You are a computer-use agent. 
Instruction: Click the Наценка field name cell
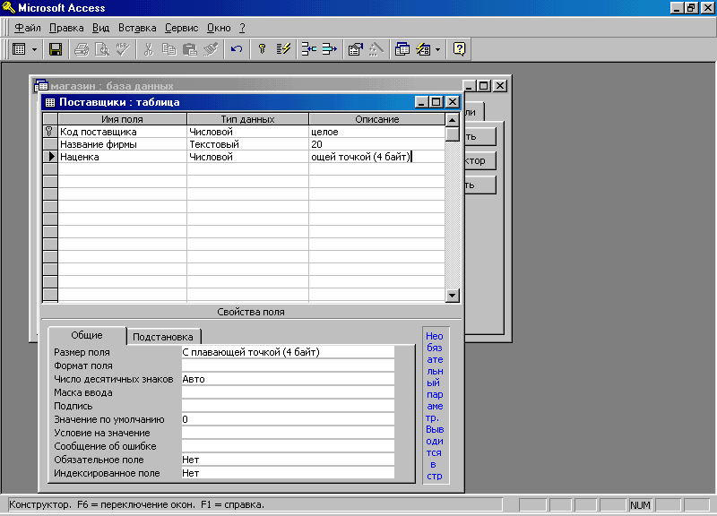tap(123, 157)
